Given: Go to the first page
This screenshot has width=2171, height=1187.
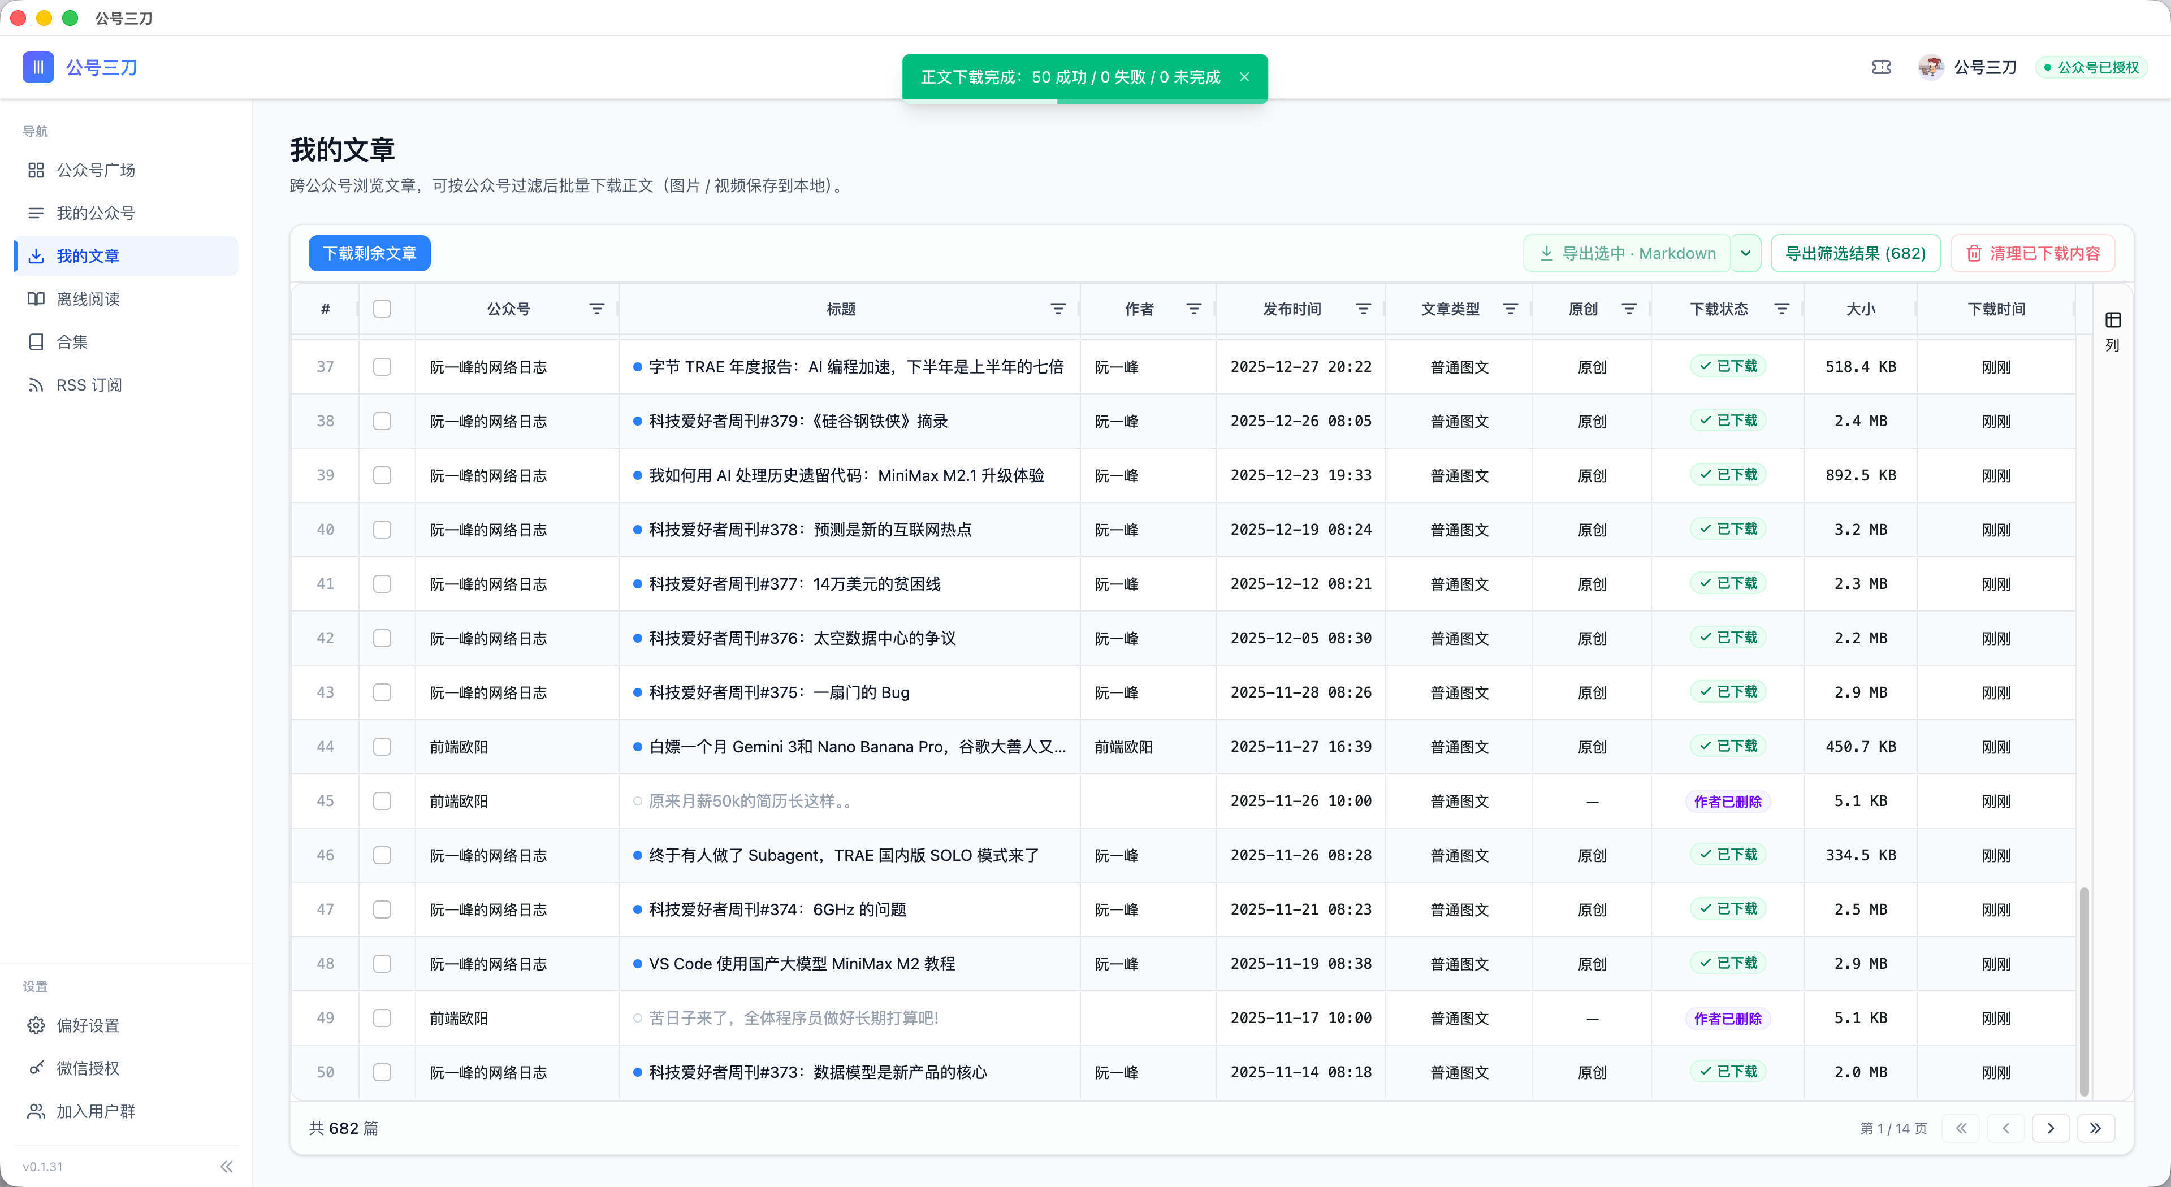Looking at the screenshot, I should (1961, 1128).
